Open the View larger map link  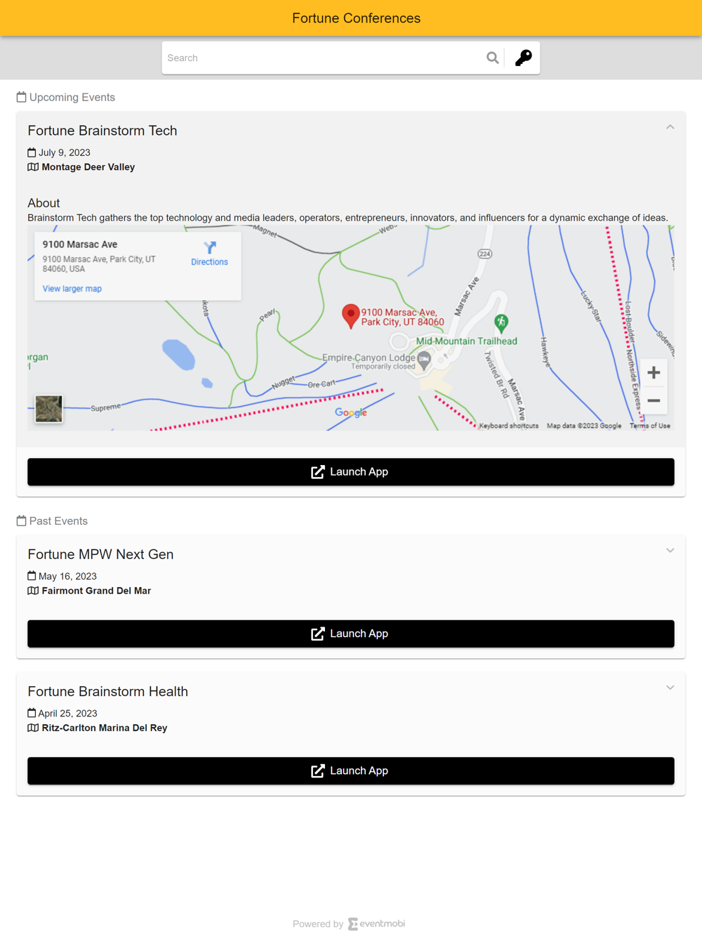tap(72, 289)
